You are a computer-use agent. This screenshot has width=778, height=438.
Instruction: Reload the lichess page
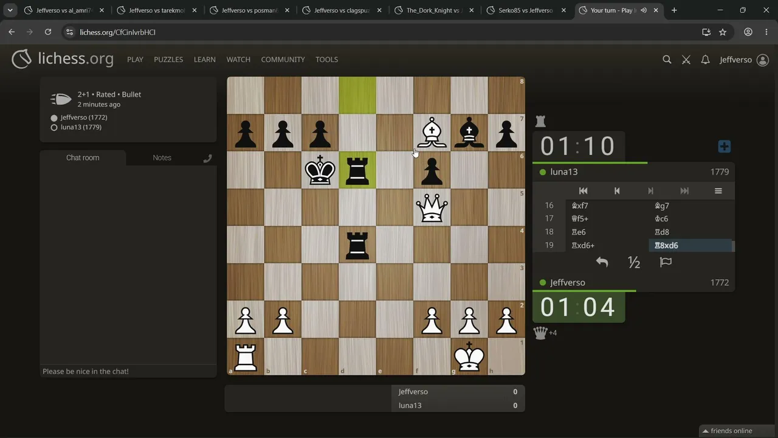pyautogui.click(x=48, y=32)
